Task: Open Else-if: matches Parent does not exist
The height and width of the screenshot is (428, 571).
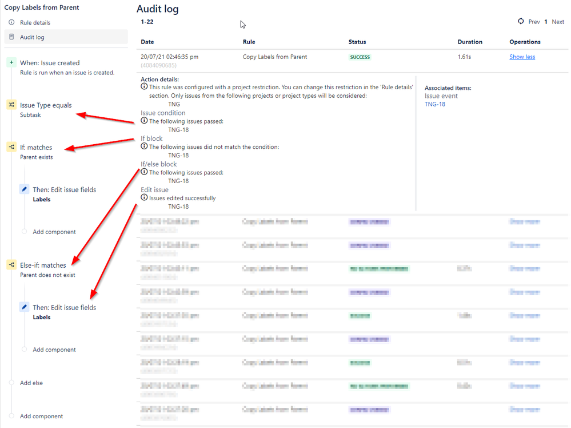Action: 47,270
